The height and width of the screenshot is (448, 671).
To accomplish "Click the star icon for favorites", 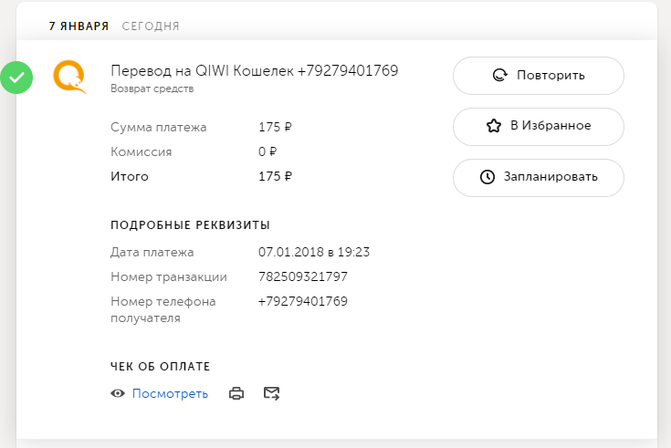I will [x=494, y=126].
